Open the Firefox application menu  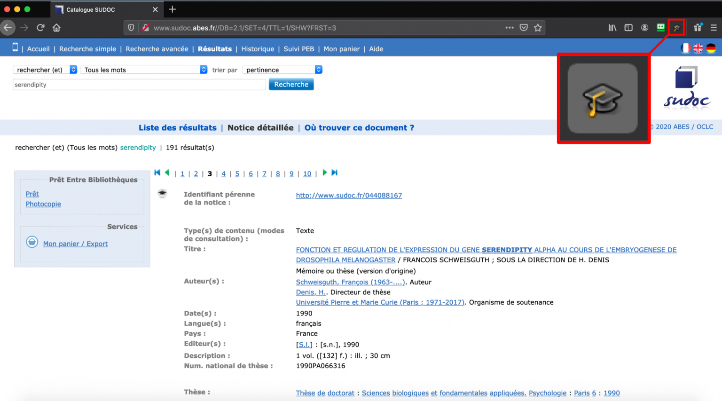point(714,27)
